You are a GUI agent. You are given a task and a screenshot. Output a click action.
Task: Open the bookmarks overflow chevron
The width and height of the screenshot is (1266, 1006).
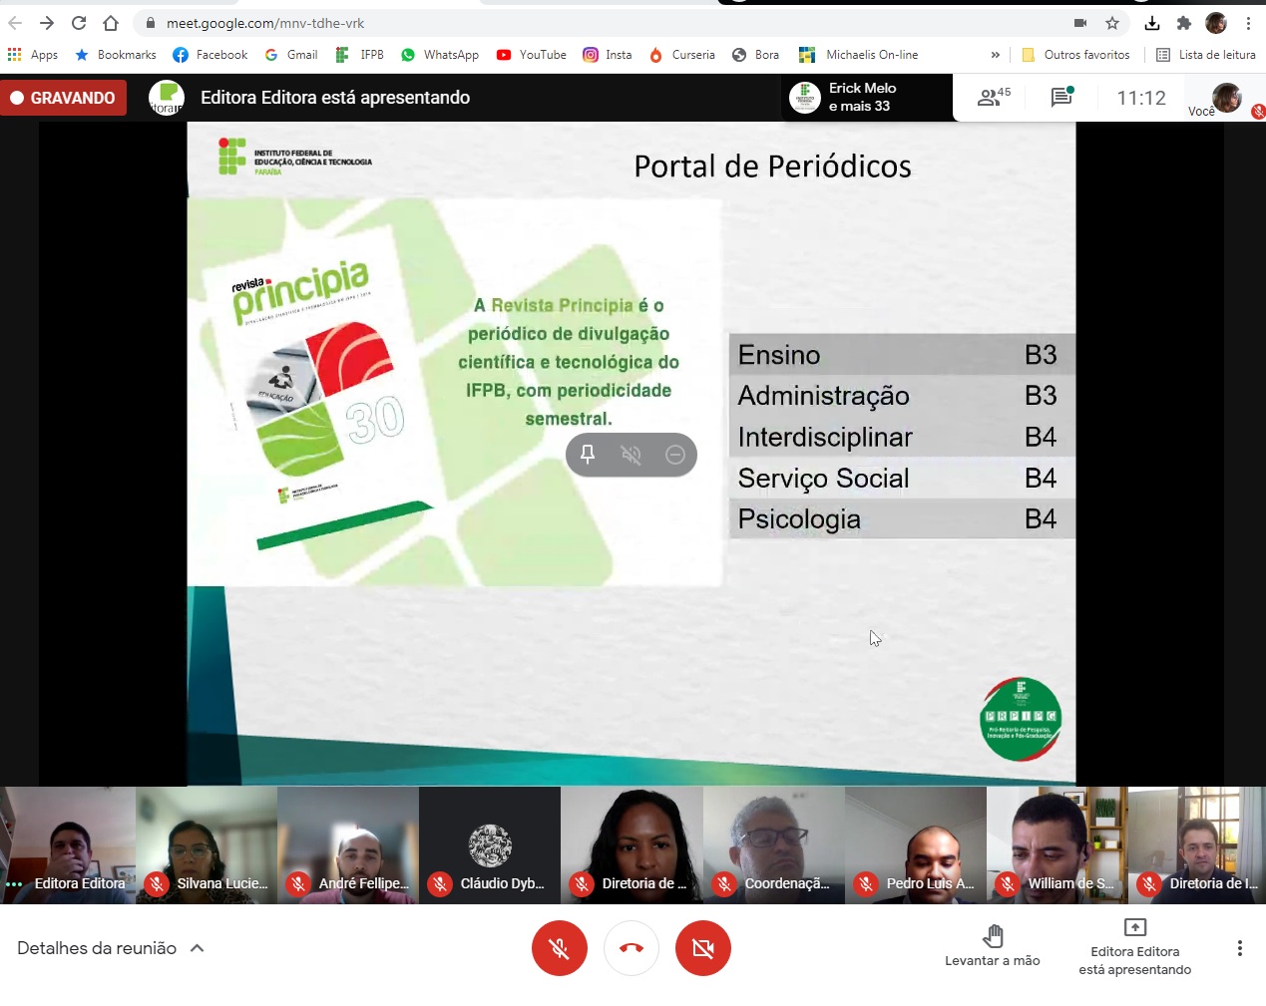(x=995, y=55)
